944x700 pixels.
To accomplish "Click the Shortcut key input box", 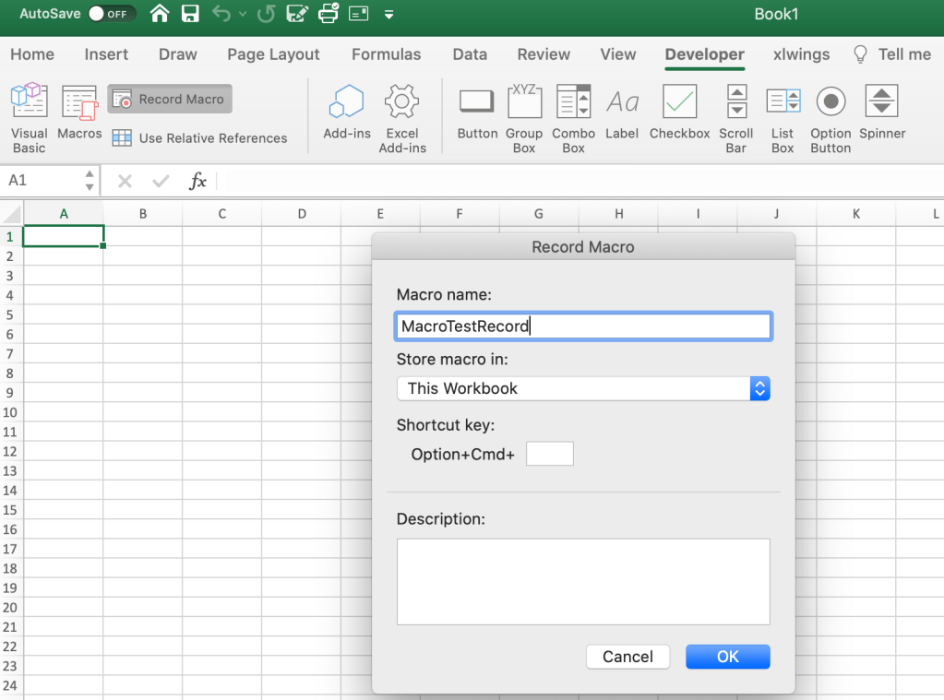I will (x=549, y=454).
